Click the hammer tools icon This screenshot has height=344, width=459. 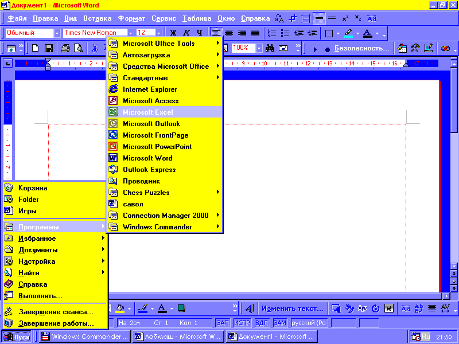click(415, 48)
